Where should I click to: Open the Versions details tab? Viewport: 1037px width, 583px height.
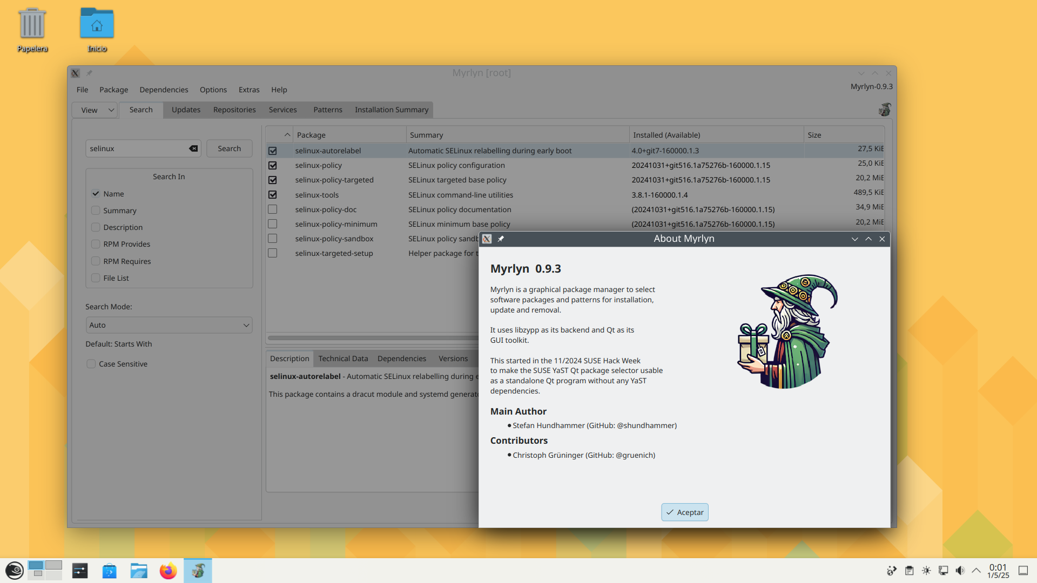coord(453,358)
